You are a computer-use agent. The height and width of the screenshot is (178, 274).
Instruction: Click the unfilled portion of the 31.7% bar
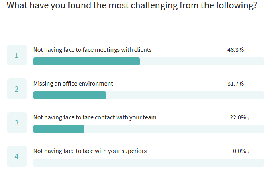(x=185, y=95)
